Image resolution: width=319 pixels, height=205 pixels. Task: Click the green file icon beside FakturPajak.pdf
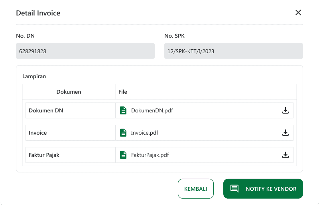coord(123,155)
